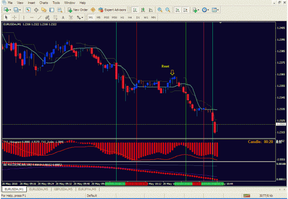Click the Default profile status bar entry
This screenshot has height=199, width=288.
tap(92, 195)
